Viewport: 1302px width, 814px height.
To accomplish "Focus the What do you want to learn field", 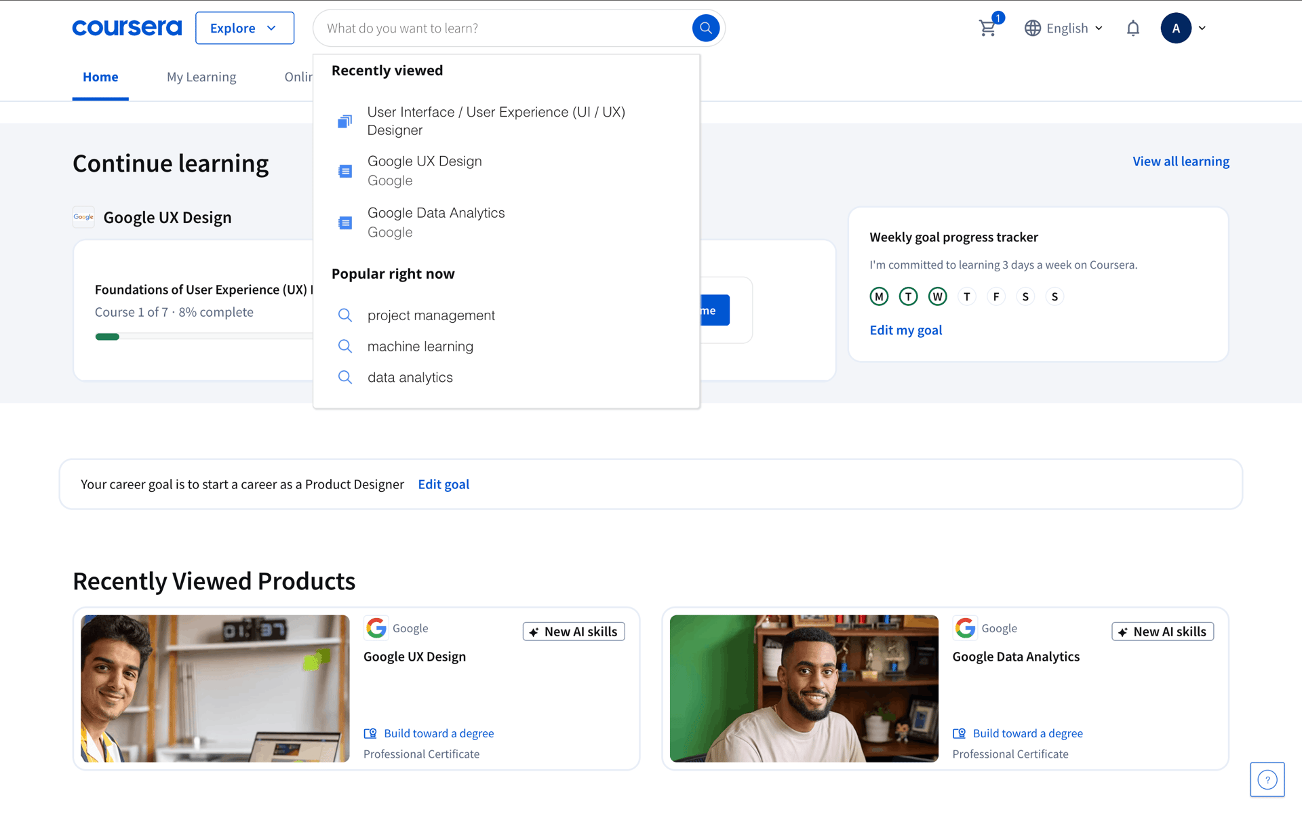I will [x=505, y=28].
